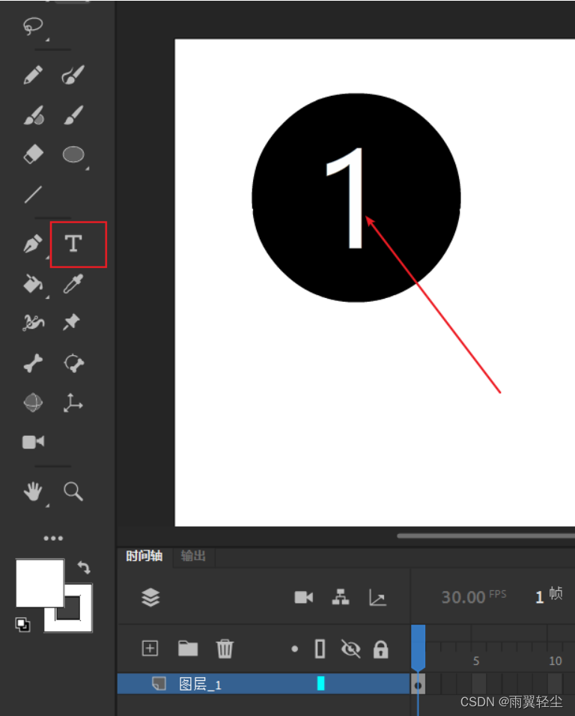Toggle show all layers as outlines
Screen dimensions: 575x716
coord(320,649)
